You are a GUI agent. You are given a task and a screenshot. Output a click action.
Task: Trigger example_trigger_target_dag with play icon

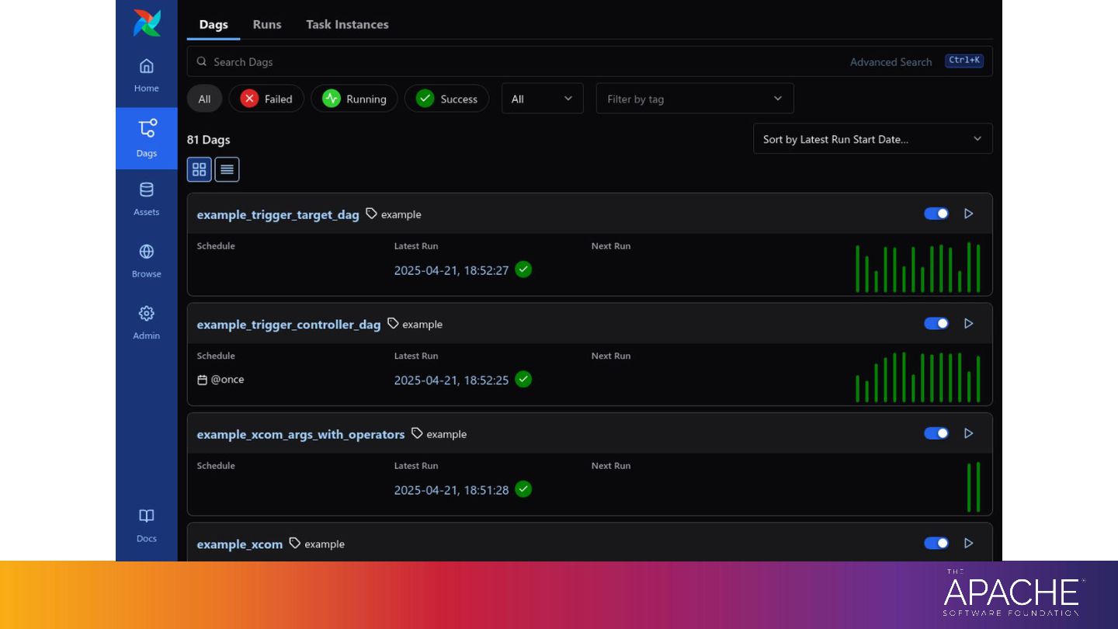click(x=968, y=214)
